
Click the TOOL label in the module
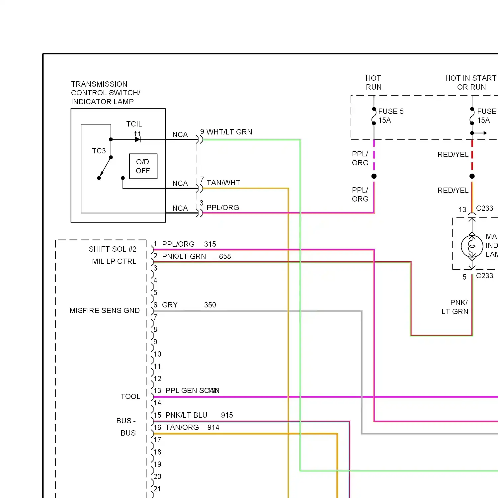130,396
